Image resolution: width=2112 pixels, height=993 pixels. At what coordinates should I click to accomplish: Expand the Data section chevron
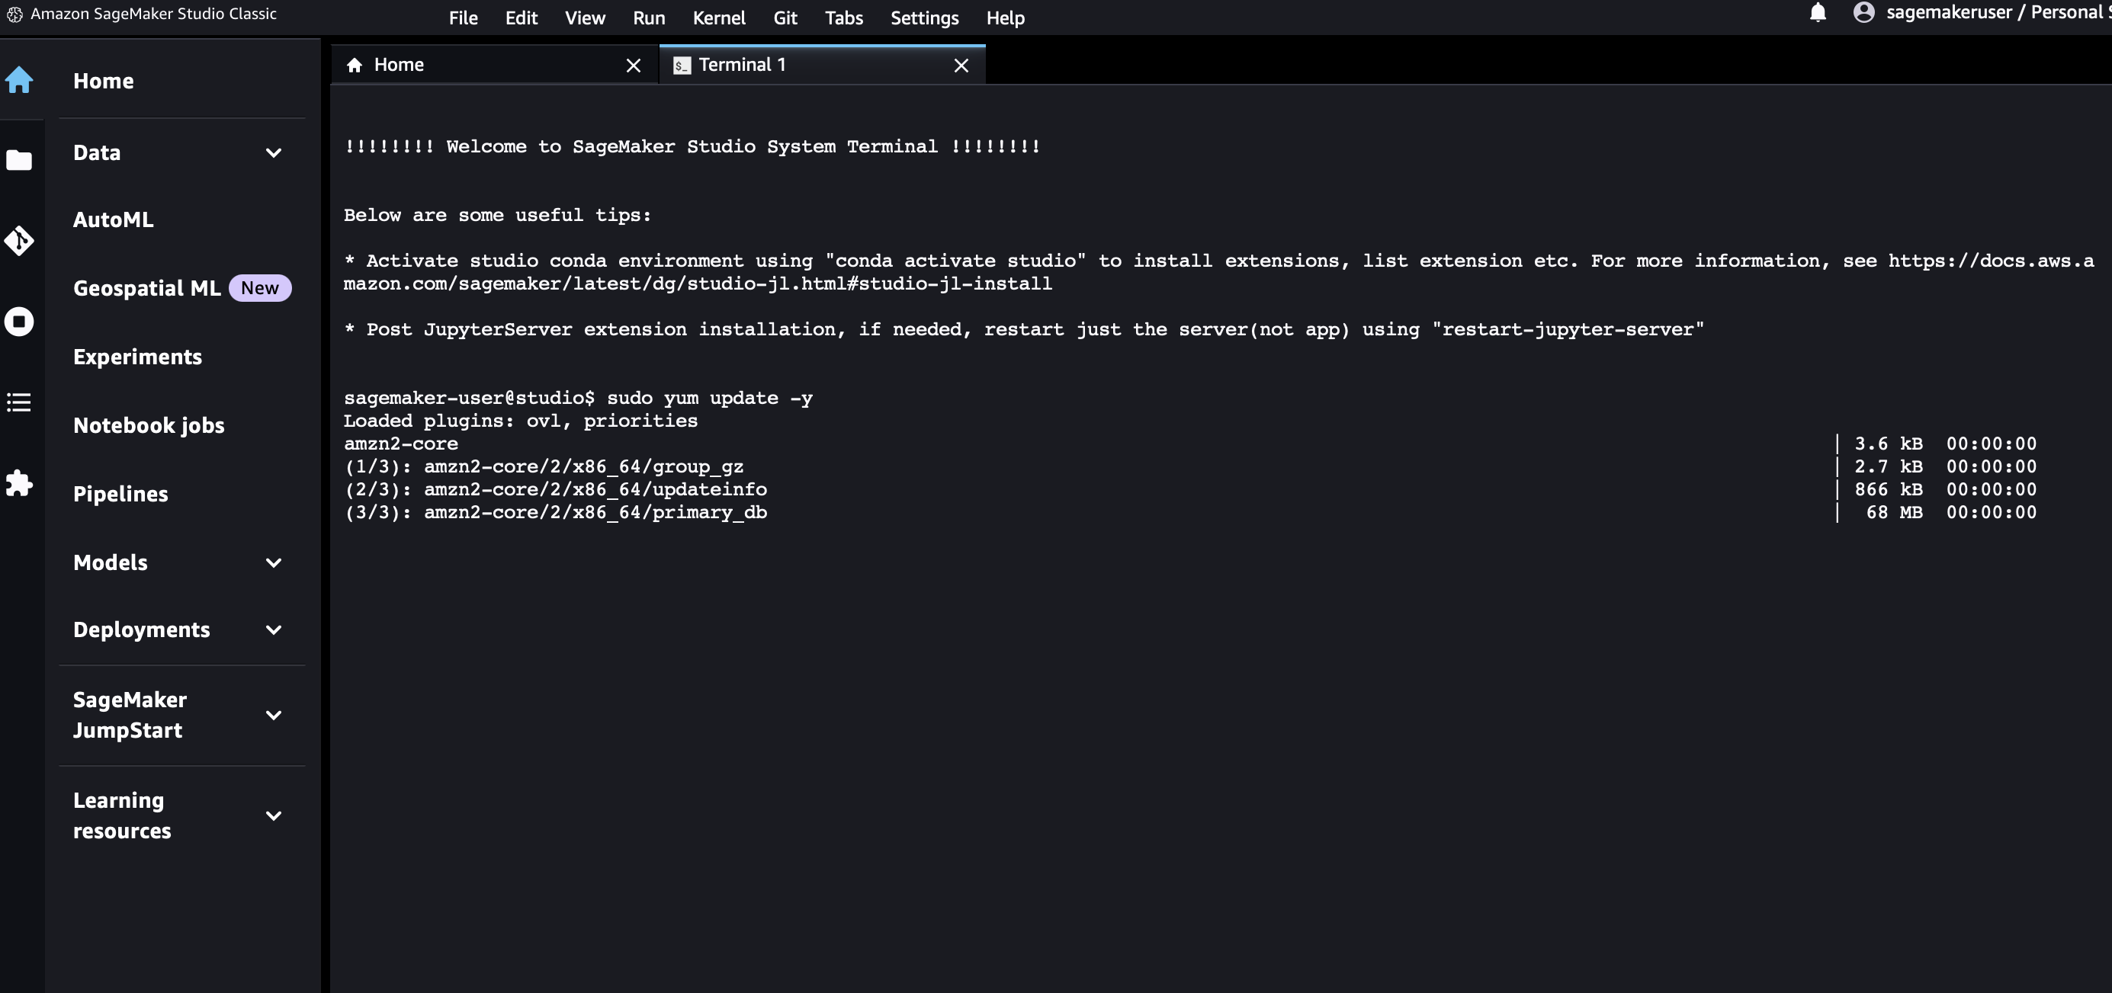274,153
